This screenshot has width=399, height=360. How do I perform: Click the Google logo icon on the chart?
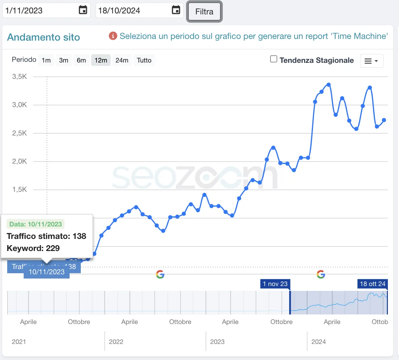tap(160, 275)
